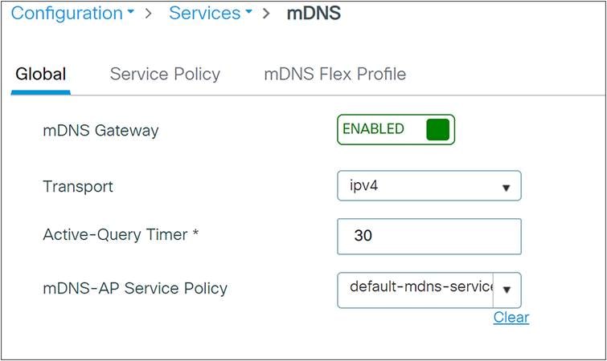Open the Configuration breadcrumb menu
Screen dimensions: 607x361
click(x=72, y=13)
